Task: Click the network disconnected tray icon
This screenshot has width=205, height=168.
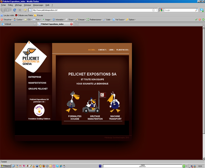Action: tap(192, 166)
